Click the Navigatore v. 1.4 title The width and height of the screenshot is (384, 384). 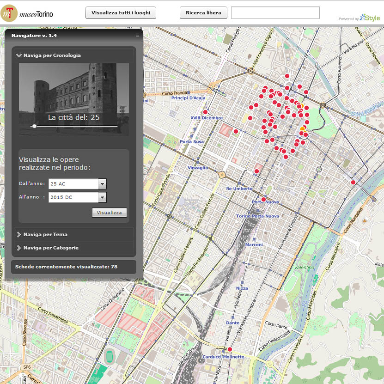click(34, 36)
